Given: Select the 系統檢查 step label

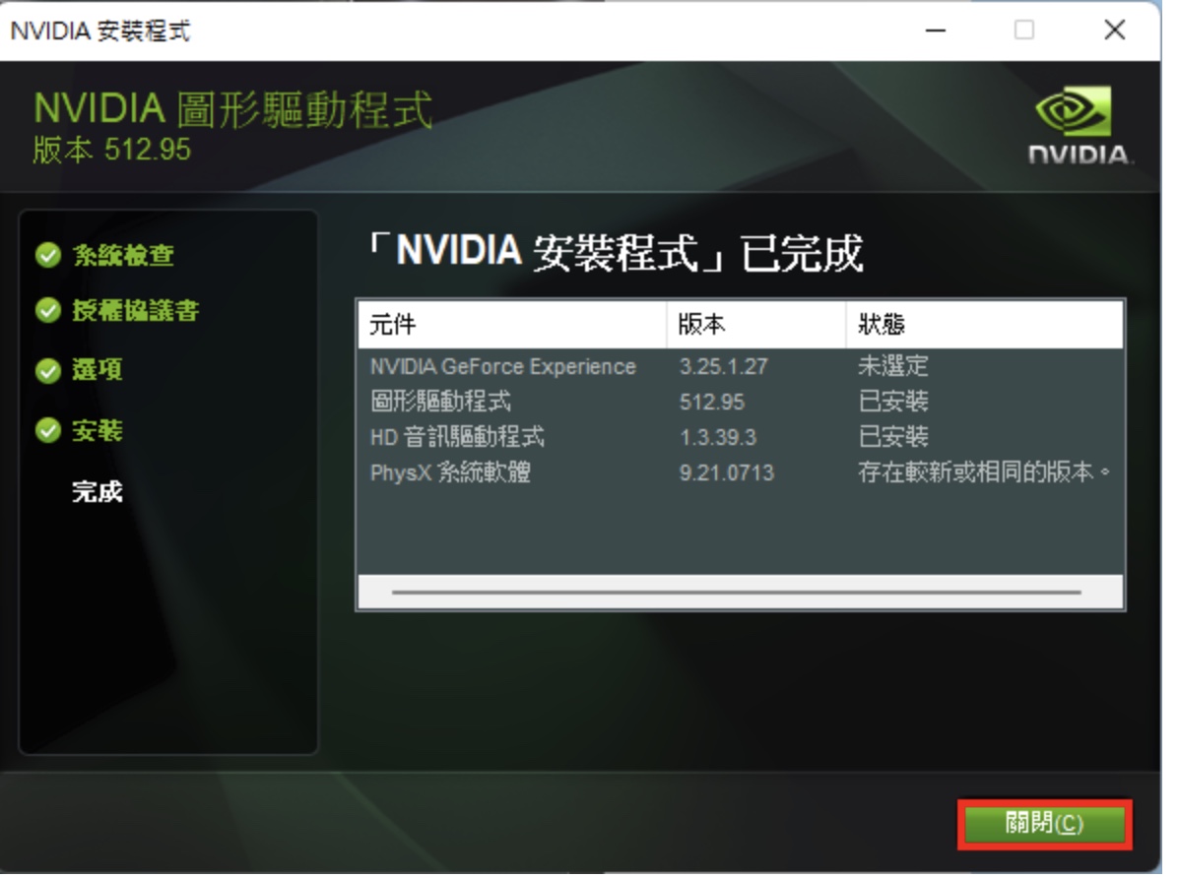Looking at the screenshot, I should coord(125,258).
